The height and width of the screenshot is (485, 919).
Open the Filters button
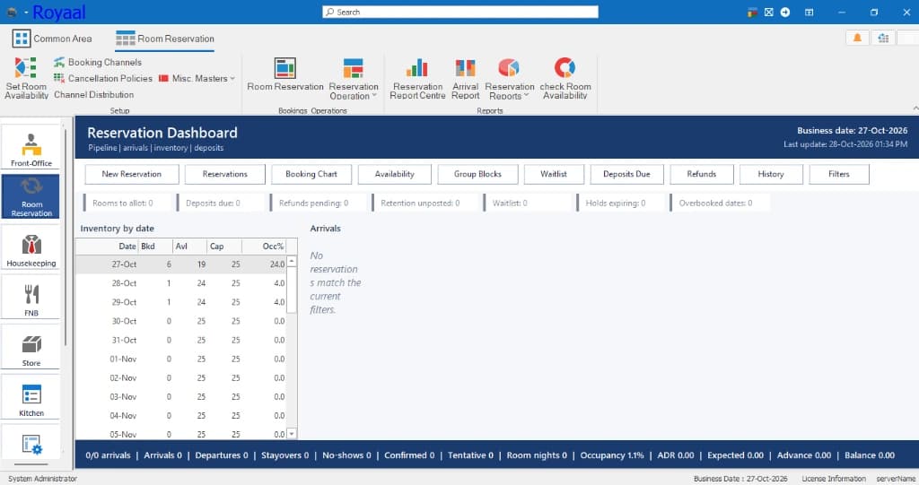point(839,174)
